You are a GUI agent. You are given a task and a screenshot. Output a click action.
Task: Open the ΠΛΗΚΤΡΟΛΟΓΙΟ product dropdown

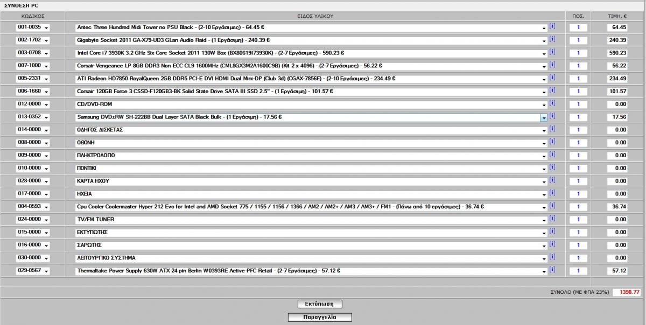coord(312,156)
